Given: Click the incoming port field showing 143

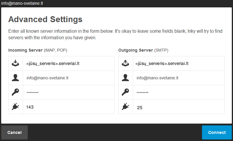Looking at the screenshot, I should pos(69,107).
